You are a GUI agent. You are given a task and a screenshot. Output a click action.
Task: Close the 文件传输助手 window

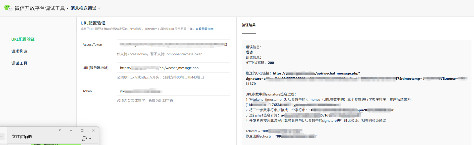pyautogui.click(x=93, y=130)
